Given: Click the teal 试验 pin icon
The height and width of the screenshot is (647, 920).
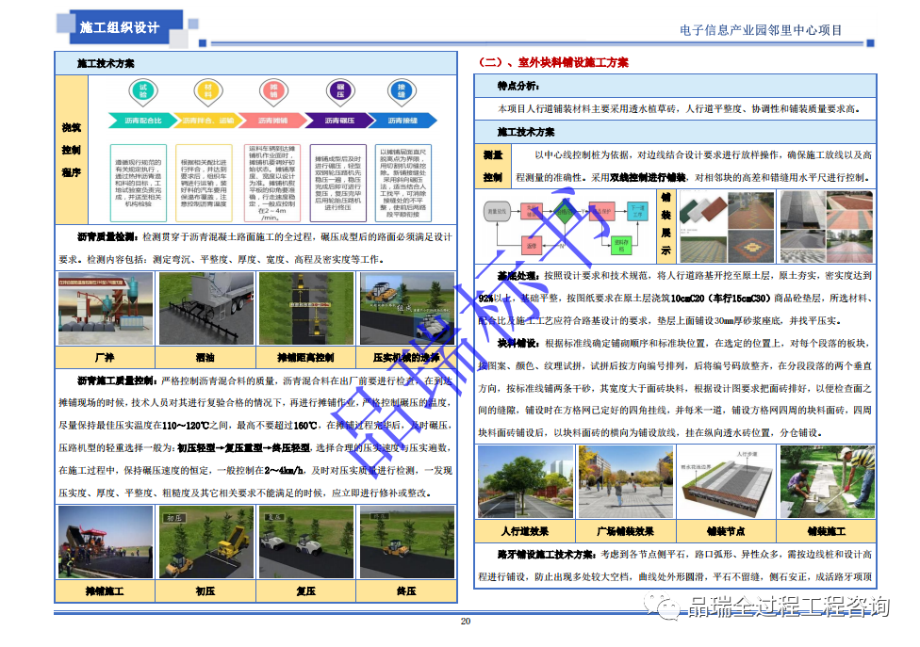Looking at the screenshot, I should tap(143, 90).
